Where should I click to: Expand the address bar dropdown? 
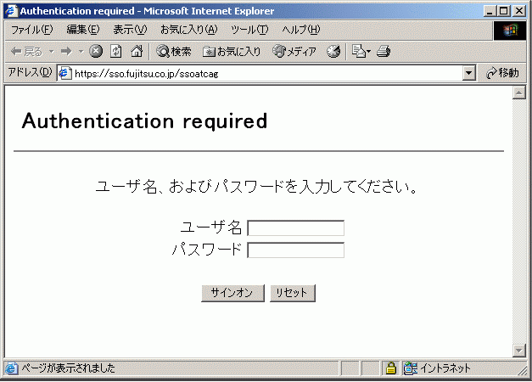pyautogui.click(x=469, y=74)
